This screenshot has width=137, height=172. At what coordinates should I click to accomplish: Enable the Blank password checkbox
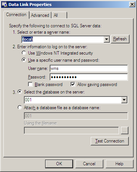[x=30, y=85]
